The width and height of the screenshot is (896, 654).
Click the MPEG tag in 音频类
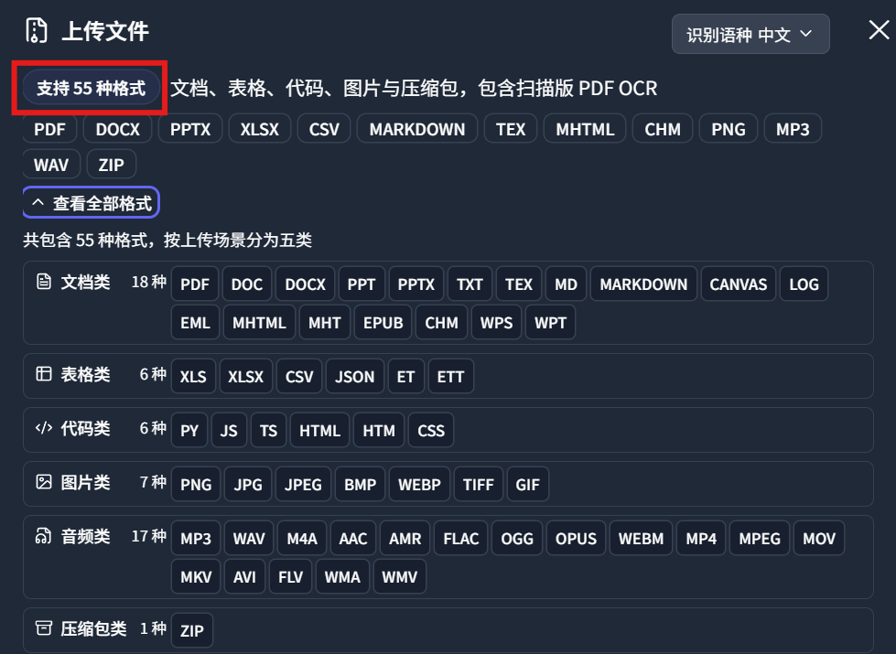(x=759, y=538)
